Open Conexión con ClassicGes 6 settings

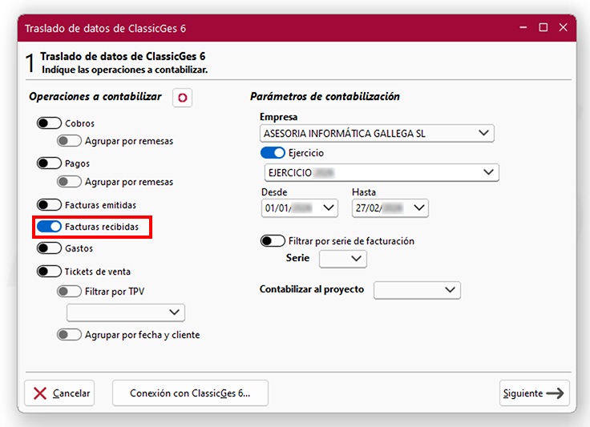pos(190,393)
